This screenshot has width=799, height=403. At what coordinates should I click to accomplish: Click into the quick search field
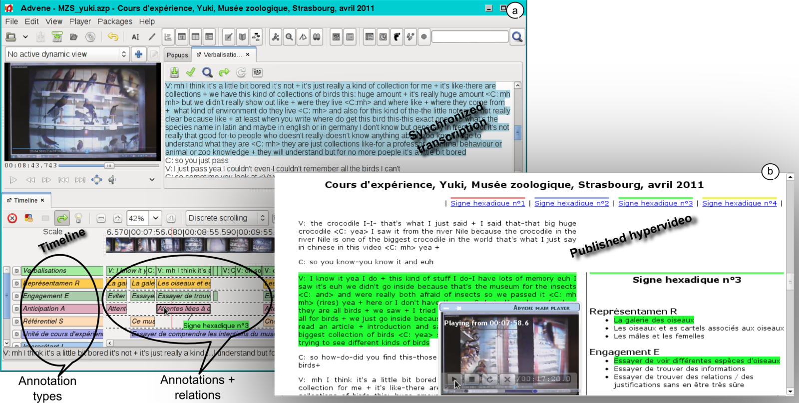(x=470, y=36)
